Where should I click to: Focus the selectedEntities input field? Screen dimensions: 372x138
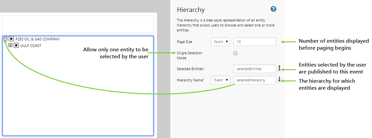tap(254, 69)
